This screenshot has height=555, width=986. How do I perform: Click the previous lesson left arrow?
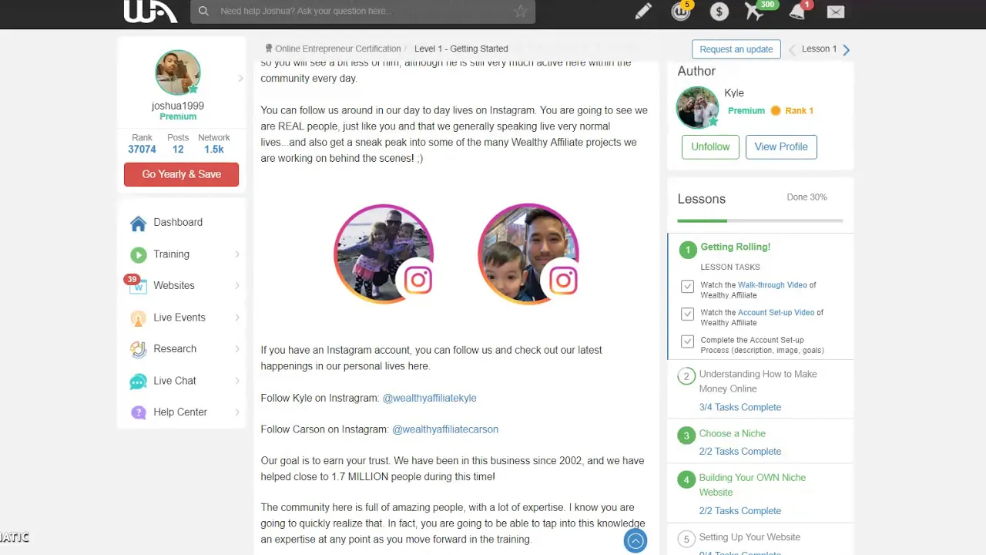point(792,49)
